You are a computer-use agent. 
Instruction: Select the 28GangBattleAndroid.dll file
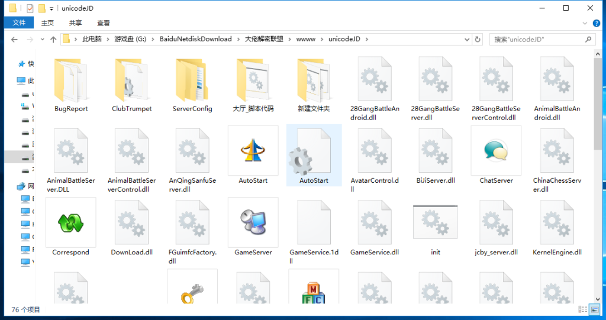(x=375, y=89)
